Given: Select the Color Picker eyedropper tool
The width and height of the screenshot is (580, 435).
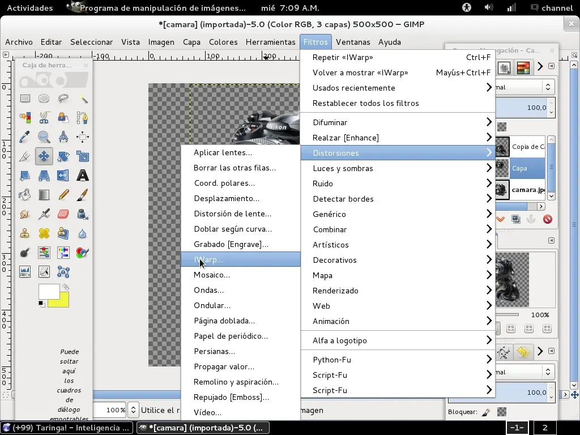Looking at the screenshot, I should pyautogui.click(x=25, y=137).
